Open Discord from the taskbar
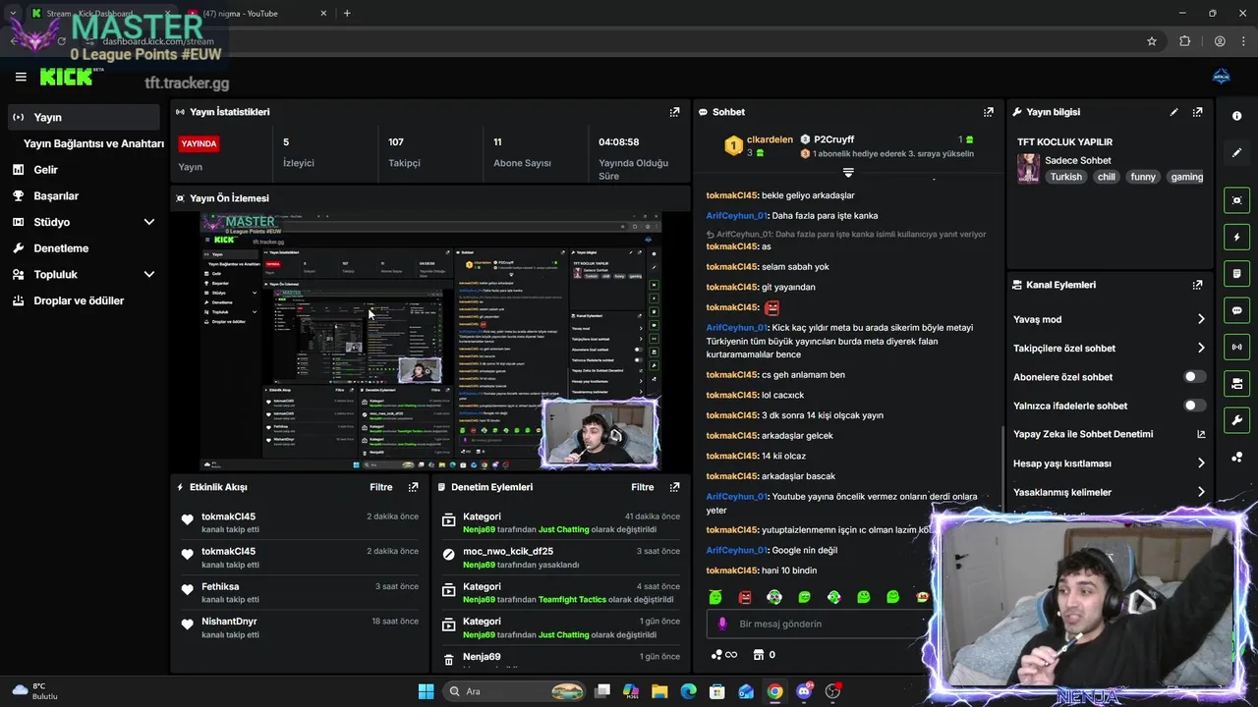Viewport: 1258px width, 707px height. 804,691
